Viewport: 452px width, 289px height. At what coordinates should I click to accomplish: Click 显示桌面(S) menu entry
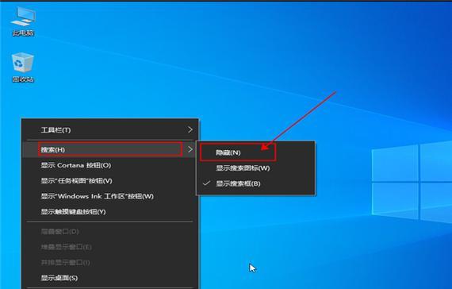click(x=110, y=278)
